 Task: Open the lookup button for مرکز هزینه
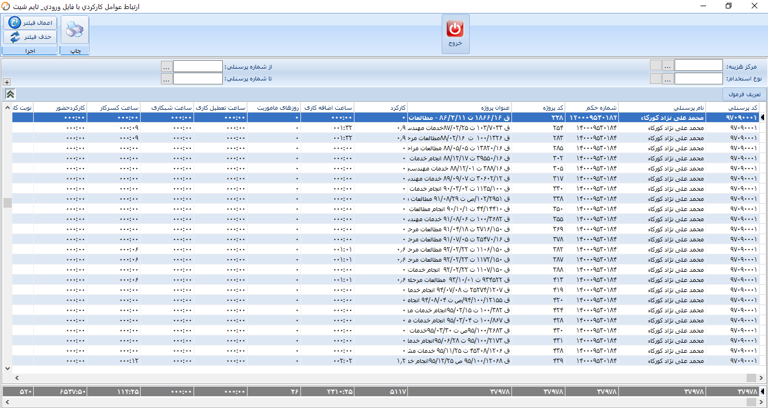pos(667,66)
